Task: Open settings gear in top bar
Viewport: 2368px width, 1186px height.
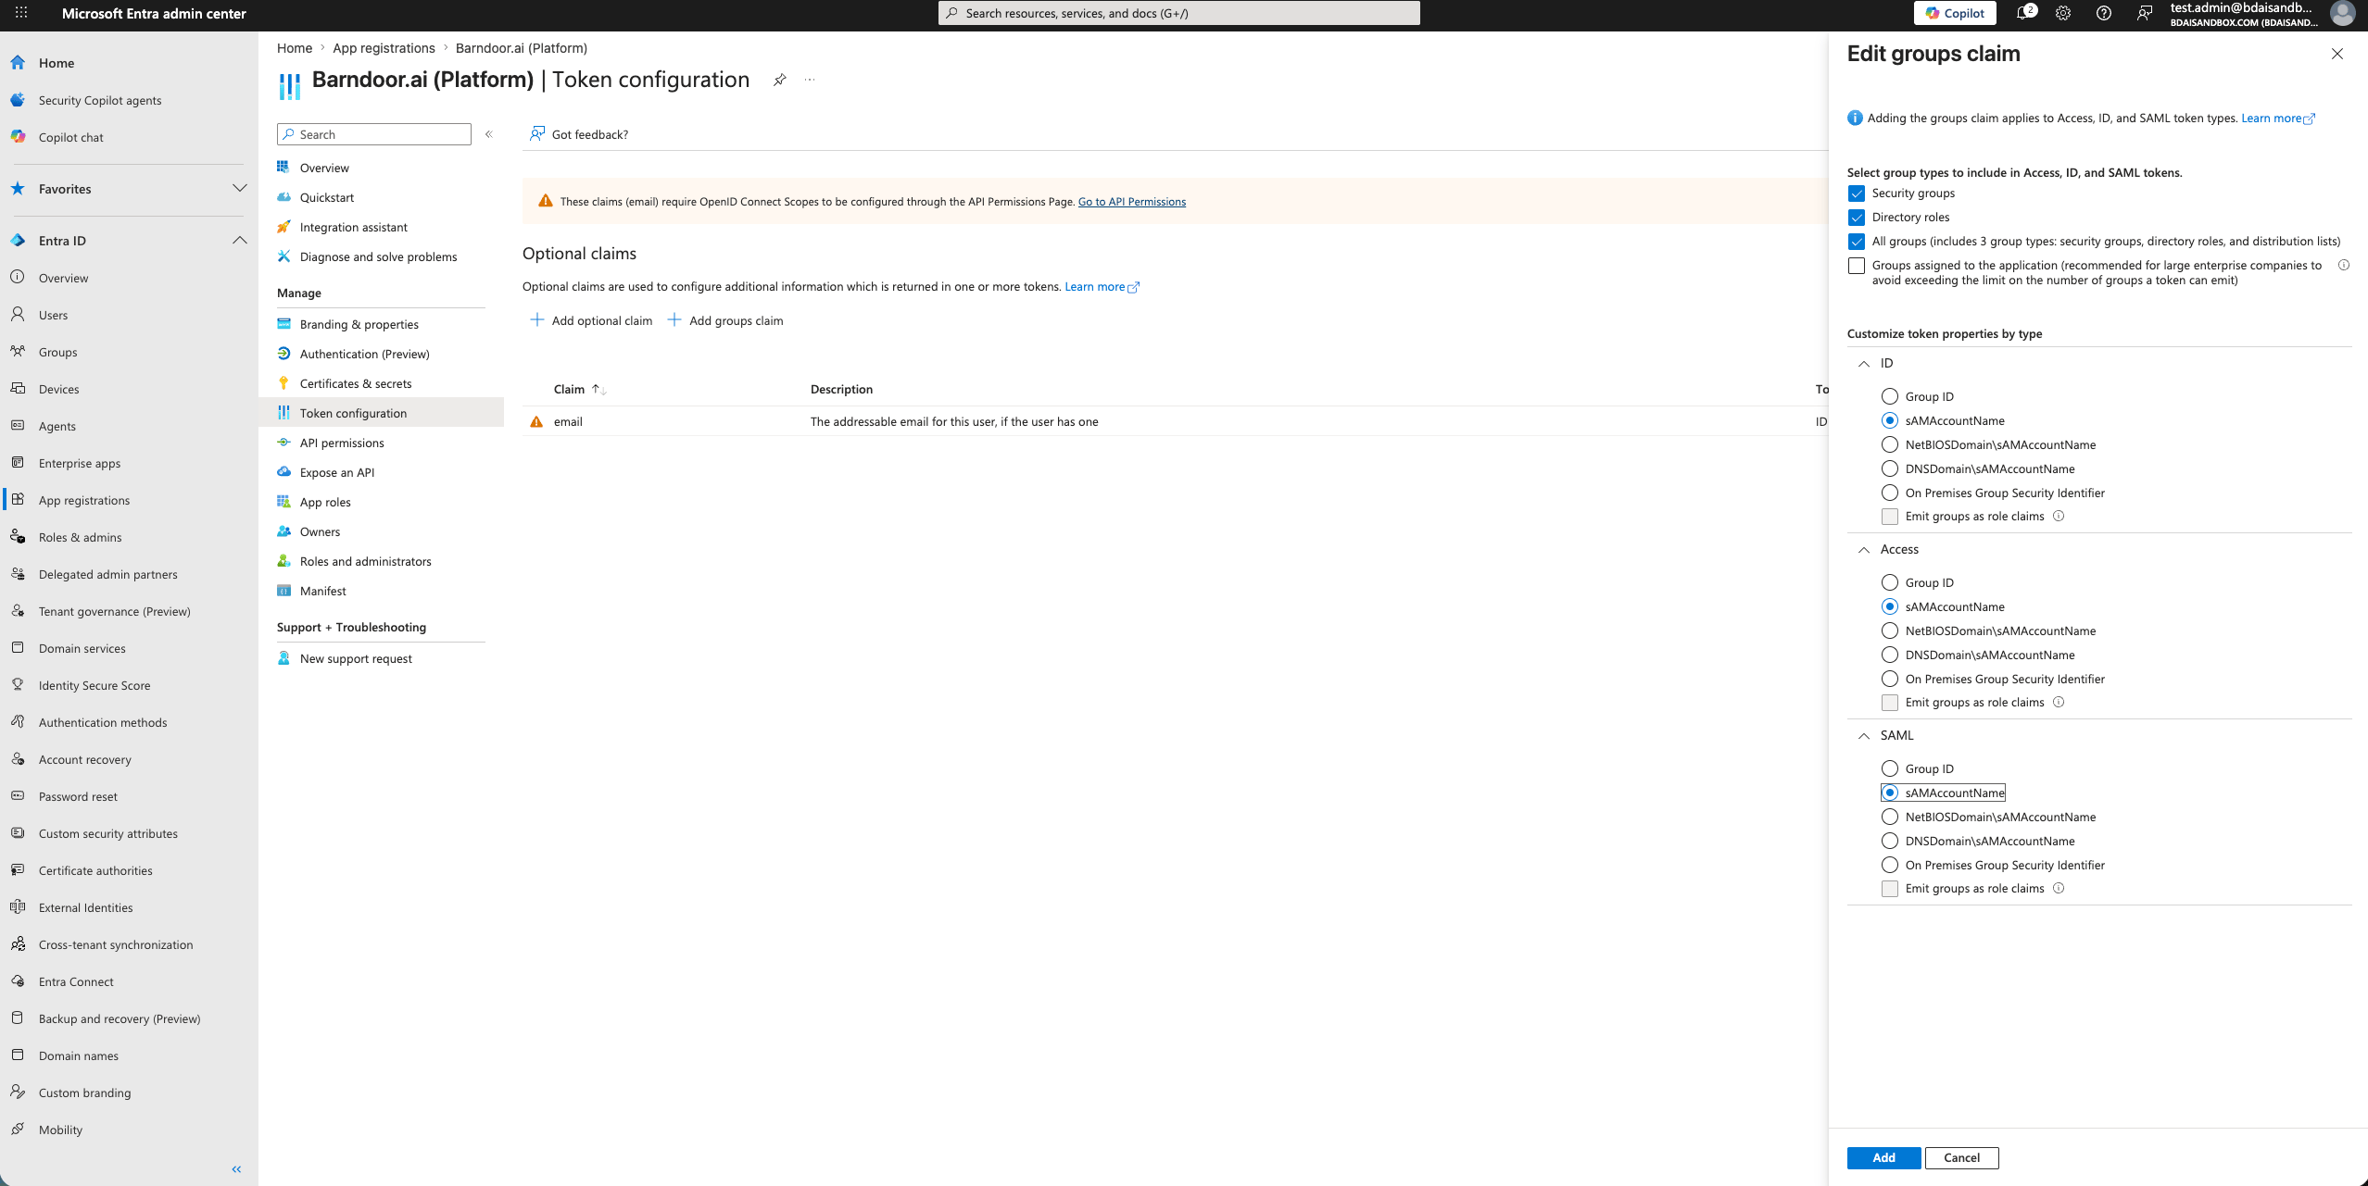Action: coord(2063,13)
